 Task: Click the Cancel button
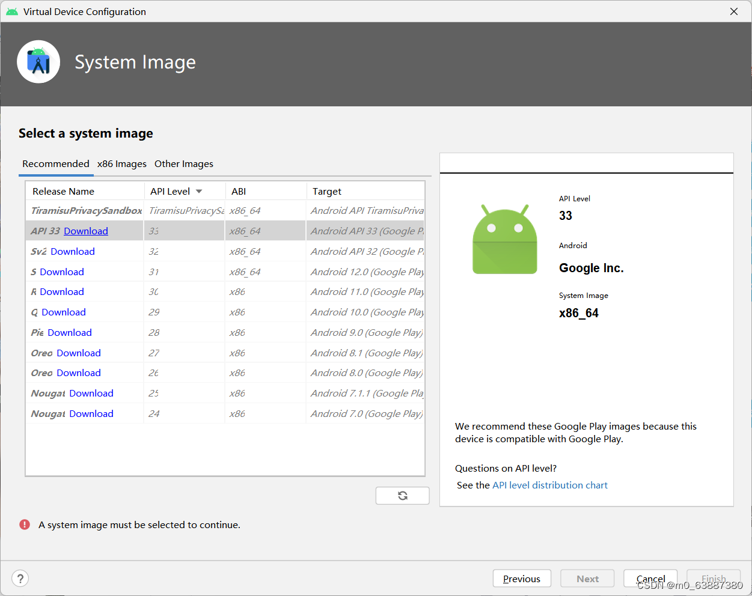(650, 579)
